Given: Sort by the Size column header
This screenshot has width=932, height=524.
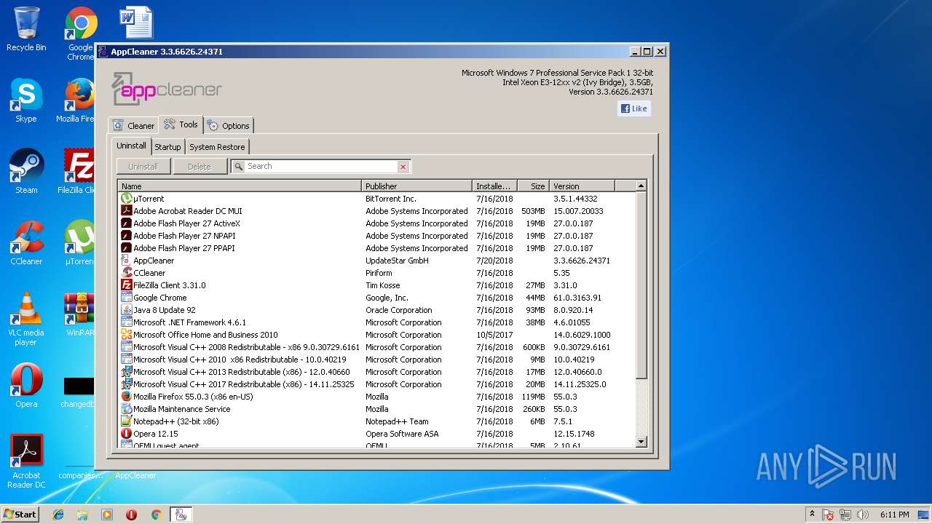Looking at the screenshot, I should [x=533, y=186].
